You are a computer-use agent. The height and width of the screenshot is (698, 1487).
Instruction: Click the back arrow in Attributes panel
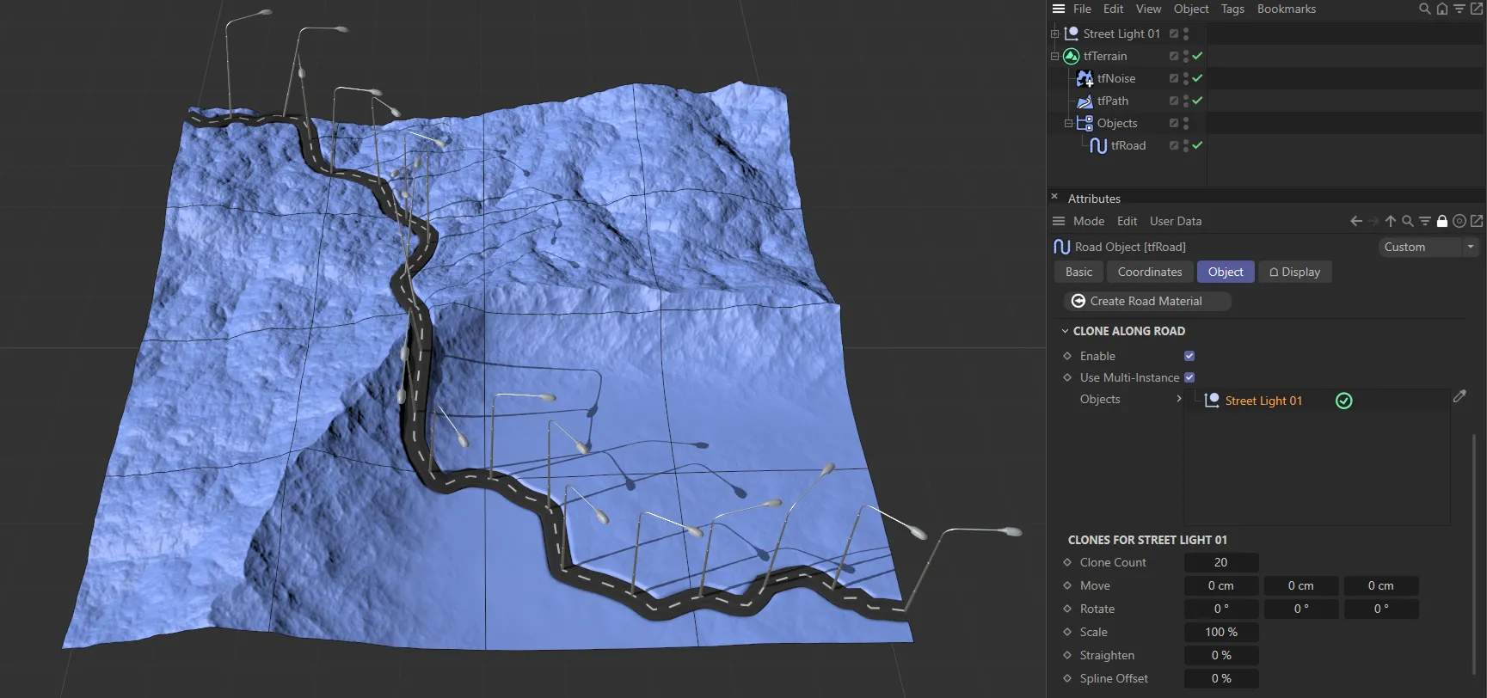(x=1356, y=221)
